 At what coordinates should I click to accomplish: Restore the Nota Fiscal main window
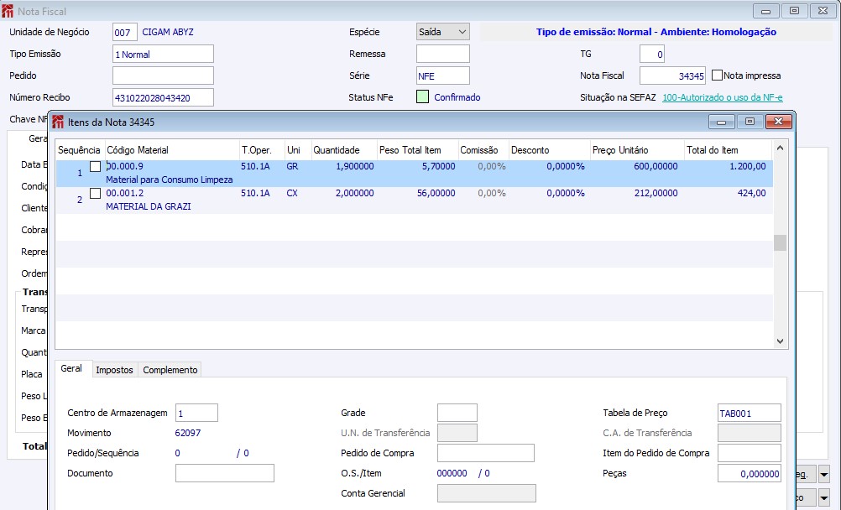(794, 11)
